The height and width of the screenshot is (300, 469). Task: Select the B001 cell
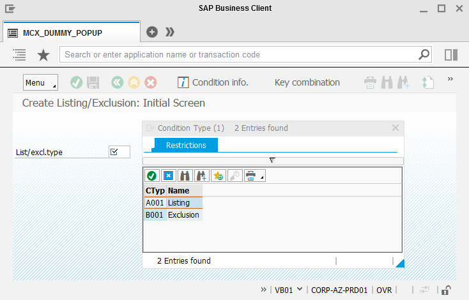[x=155, y=215]
